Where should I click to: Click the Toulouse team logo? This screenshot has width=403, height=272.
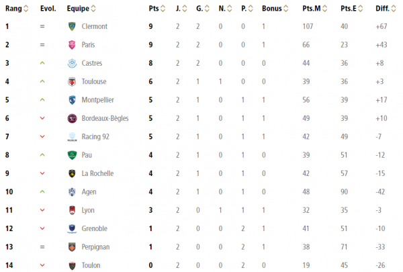click(x=71, y=82)
